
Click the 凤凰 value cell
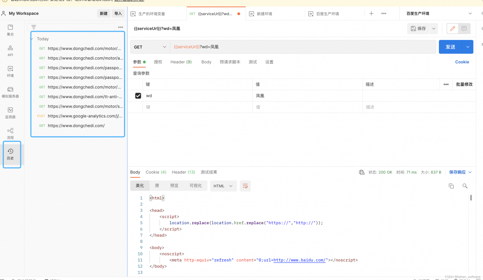click(x=308, y=96)
